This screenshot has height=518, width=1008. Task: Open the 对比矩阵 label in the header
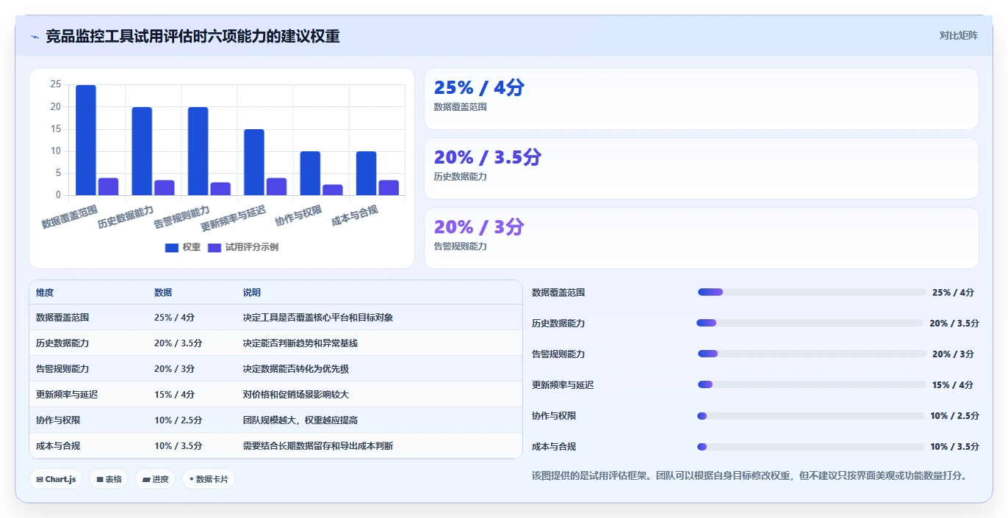(x=959, y=35)
